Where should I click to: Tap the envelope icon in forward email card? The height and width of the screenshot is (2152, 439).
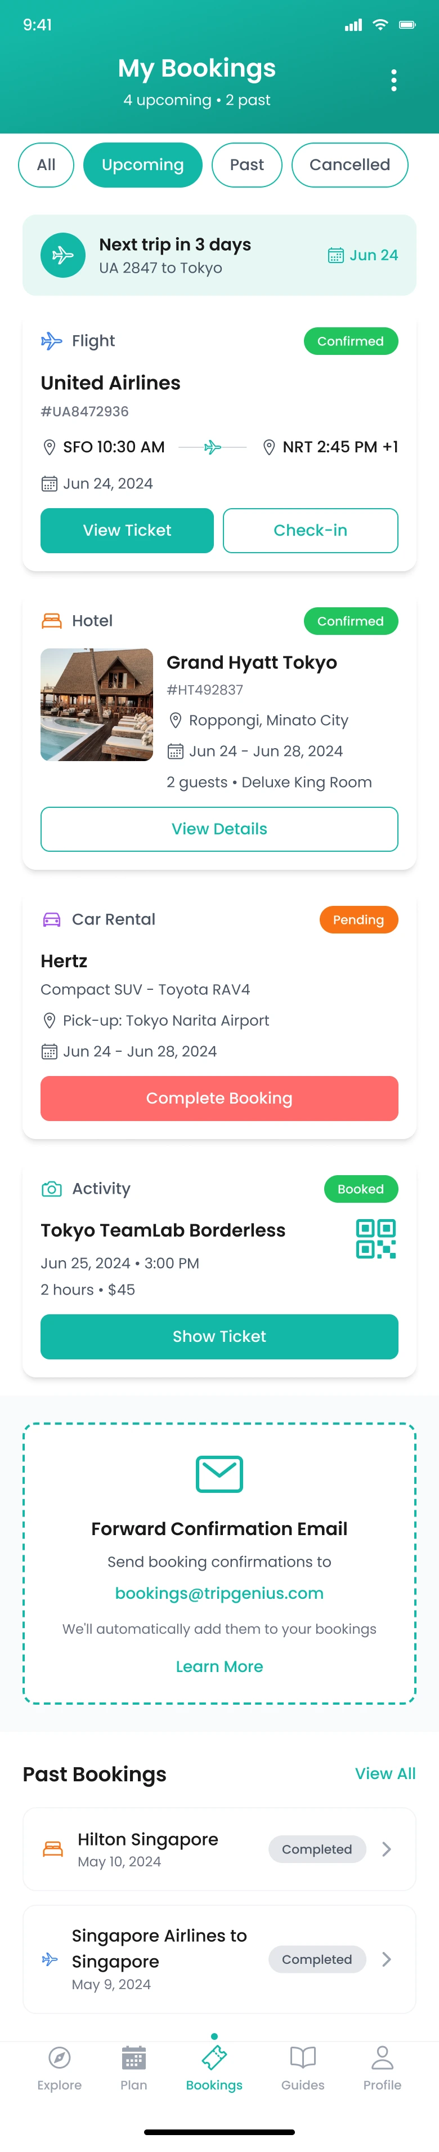point(219,1474)
